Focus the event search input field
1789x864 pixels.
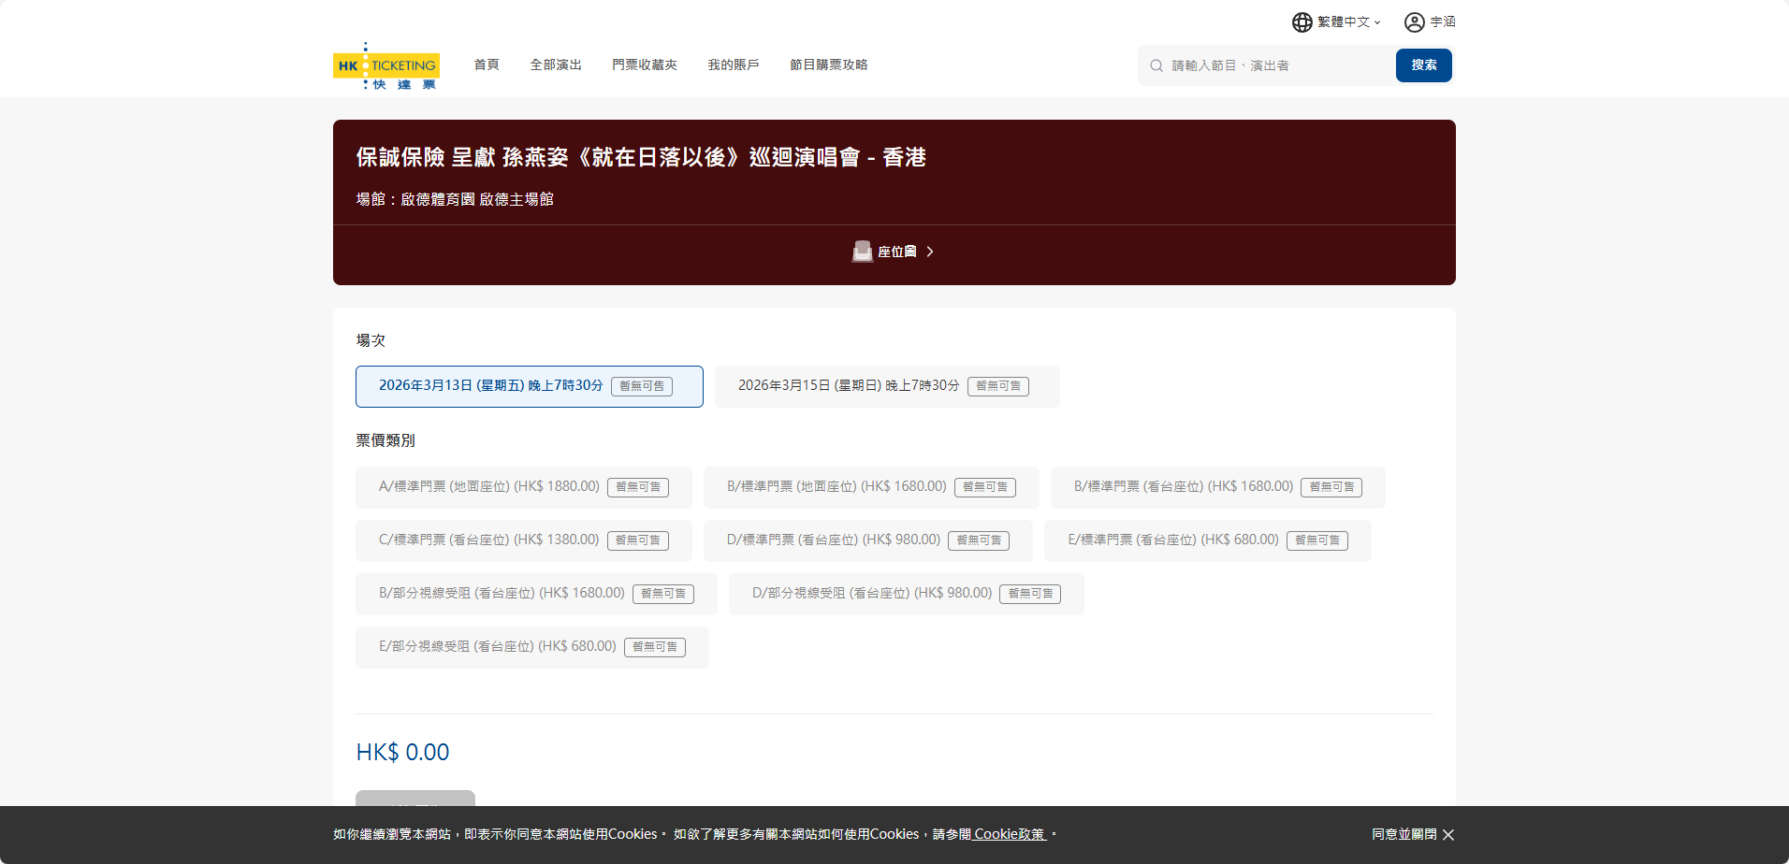(x=1277, y=65)
